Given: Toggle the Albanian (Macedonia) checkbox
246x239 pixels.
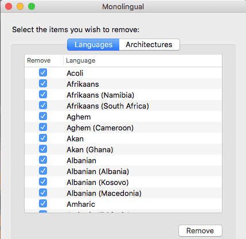Looking at the screenshot, I should click(43, 192).
